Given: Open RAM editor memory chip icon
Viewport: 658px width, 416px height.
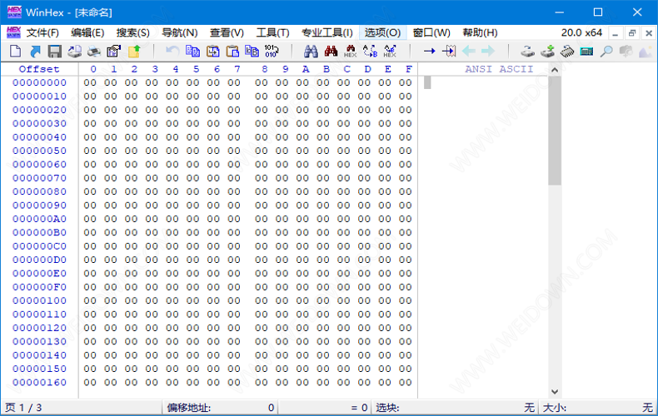Looking at the screenshot, I should click(567, 51).
